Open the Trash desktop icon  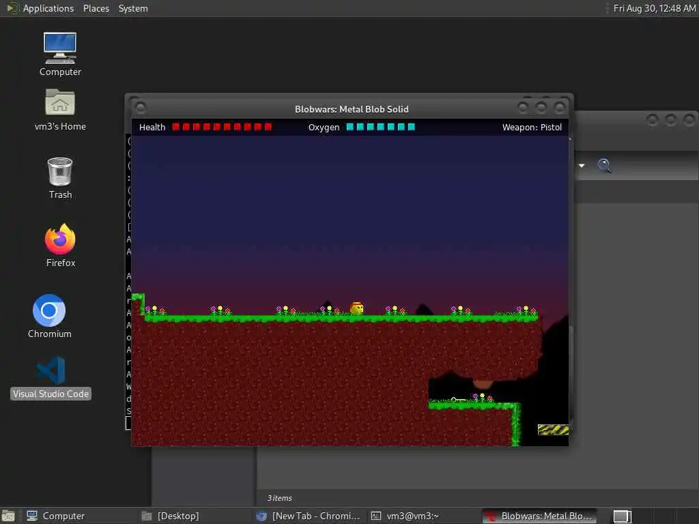coord(60,178)
